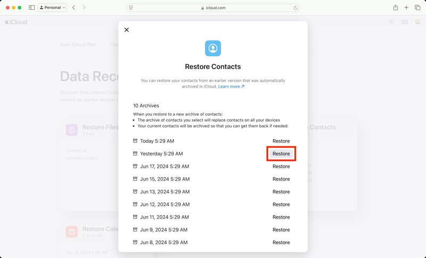The height and width of the screenshot is (258, 426).
Task: Click archive icon beside Jun 9, 2024
Action: pos(135,229)
